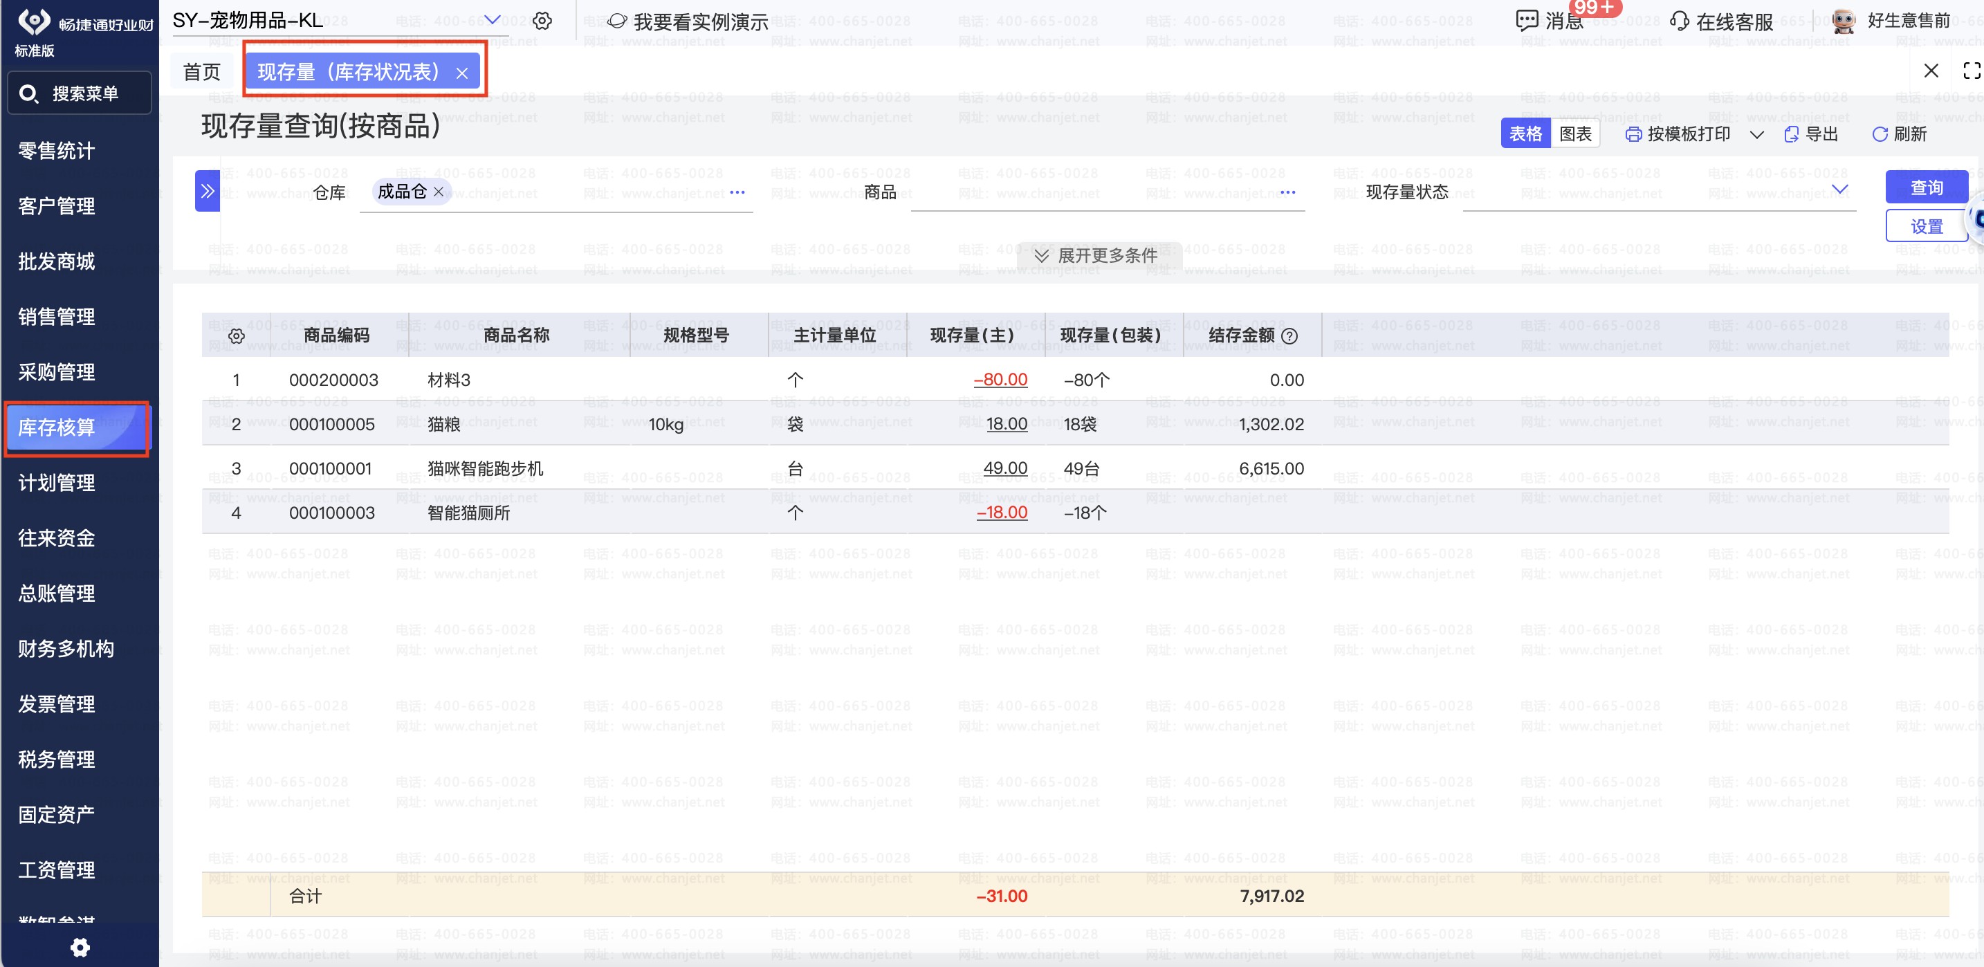
Task: Click the 仓库 filter input field
Action: 556,192
